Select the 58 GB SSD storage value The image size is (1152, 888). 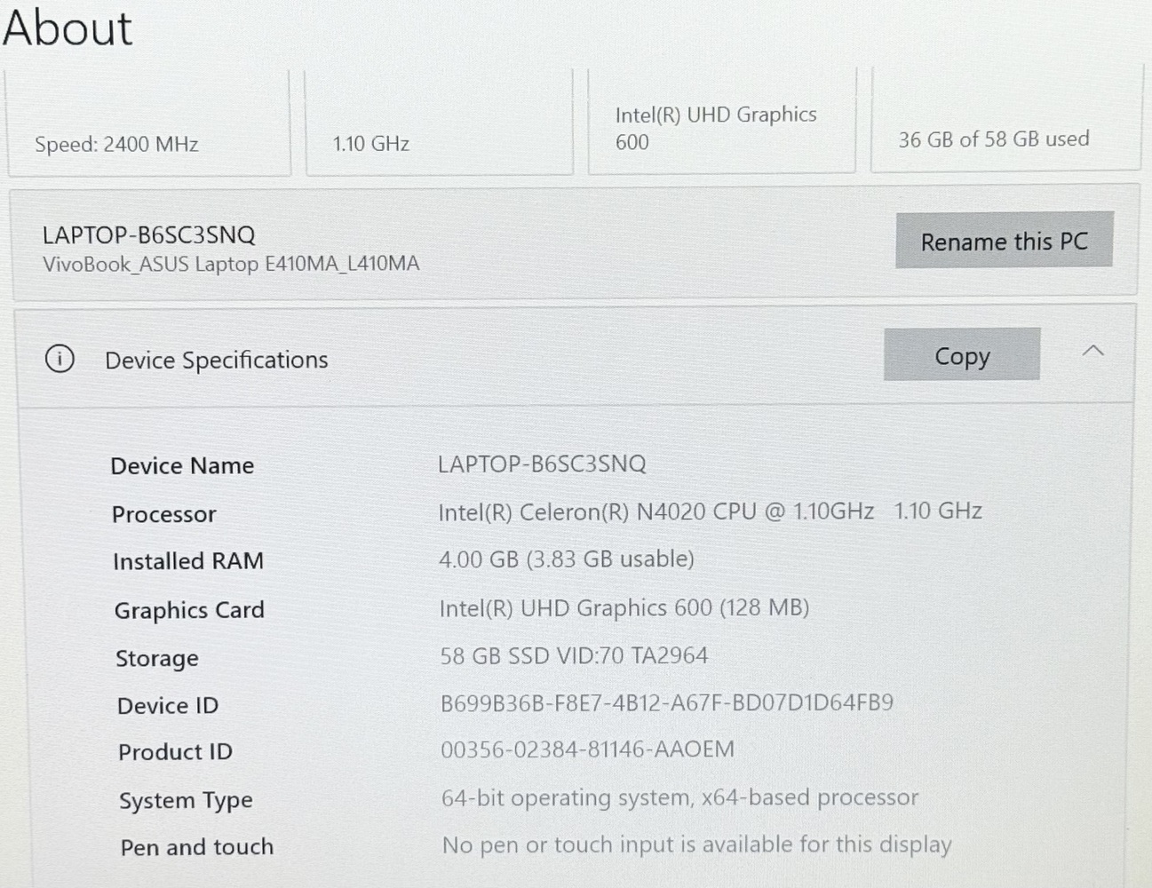tap(574, 655)
